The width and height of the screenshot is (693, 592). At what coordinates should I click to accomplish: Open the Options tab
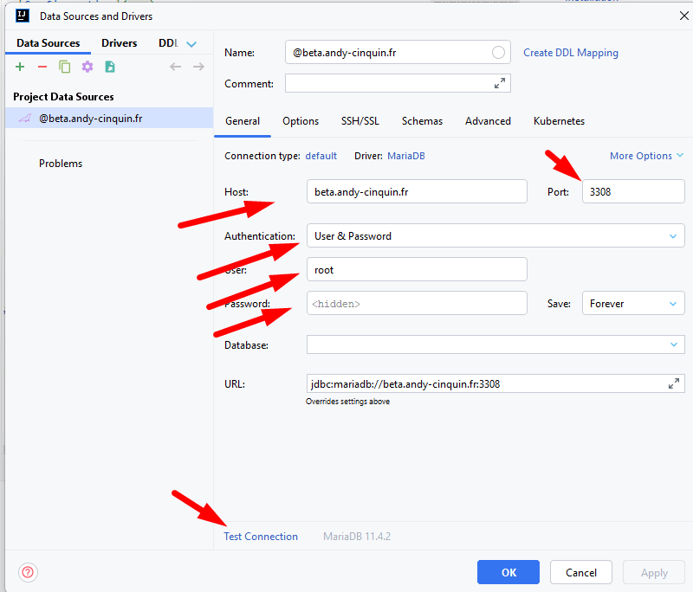[x=301, y=121]
